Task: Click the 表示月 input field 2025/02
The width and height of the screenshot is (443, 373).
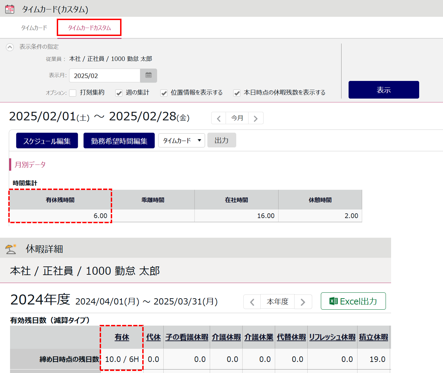Action: (x=105, y=75)
